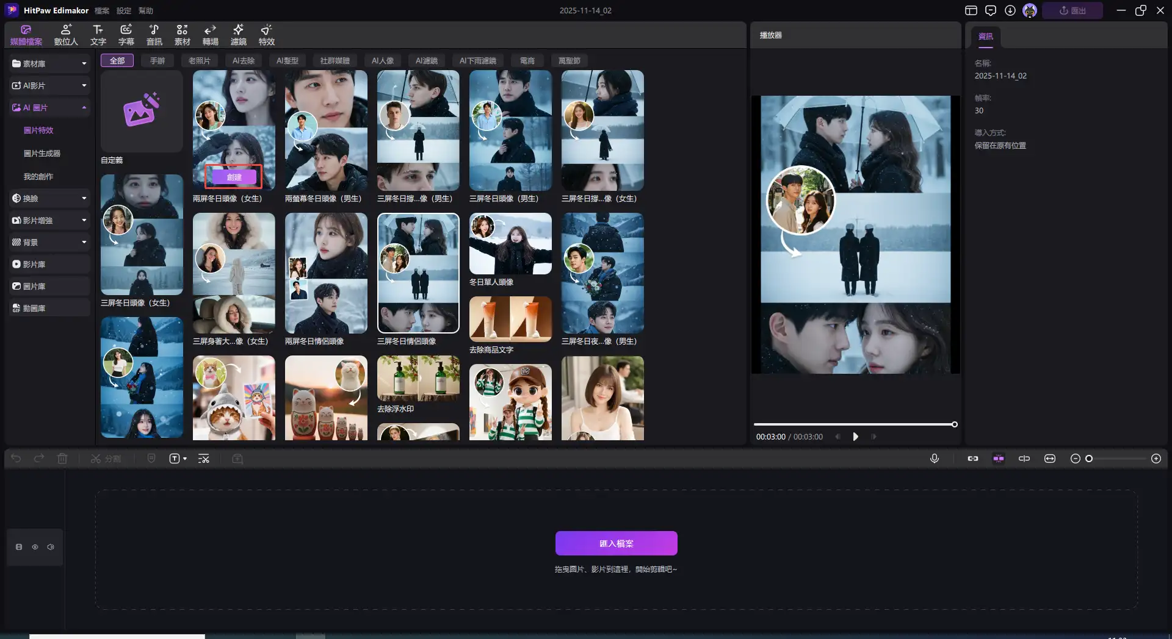
Task: Toggle the purple timeline snapping button
Action: click(x=999, y=459)
